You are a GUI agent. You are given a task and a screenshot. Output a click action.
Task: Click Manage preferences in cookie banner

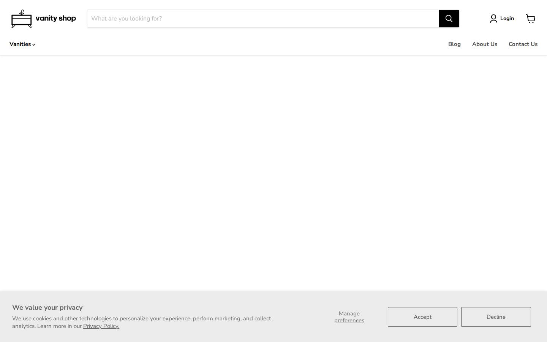coord(349,317)
